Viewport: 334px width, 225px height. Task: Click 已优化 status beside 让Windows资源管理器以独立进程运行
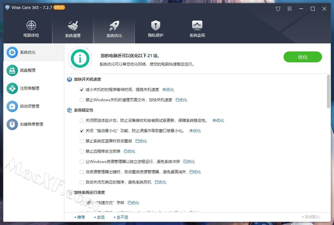(x=189, y=162)
